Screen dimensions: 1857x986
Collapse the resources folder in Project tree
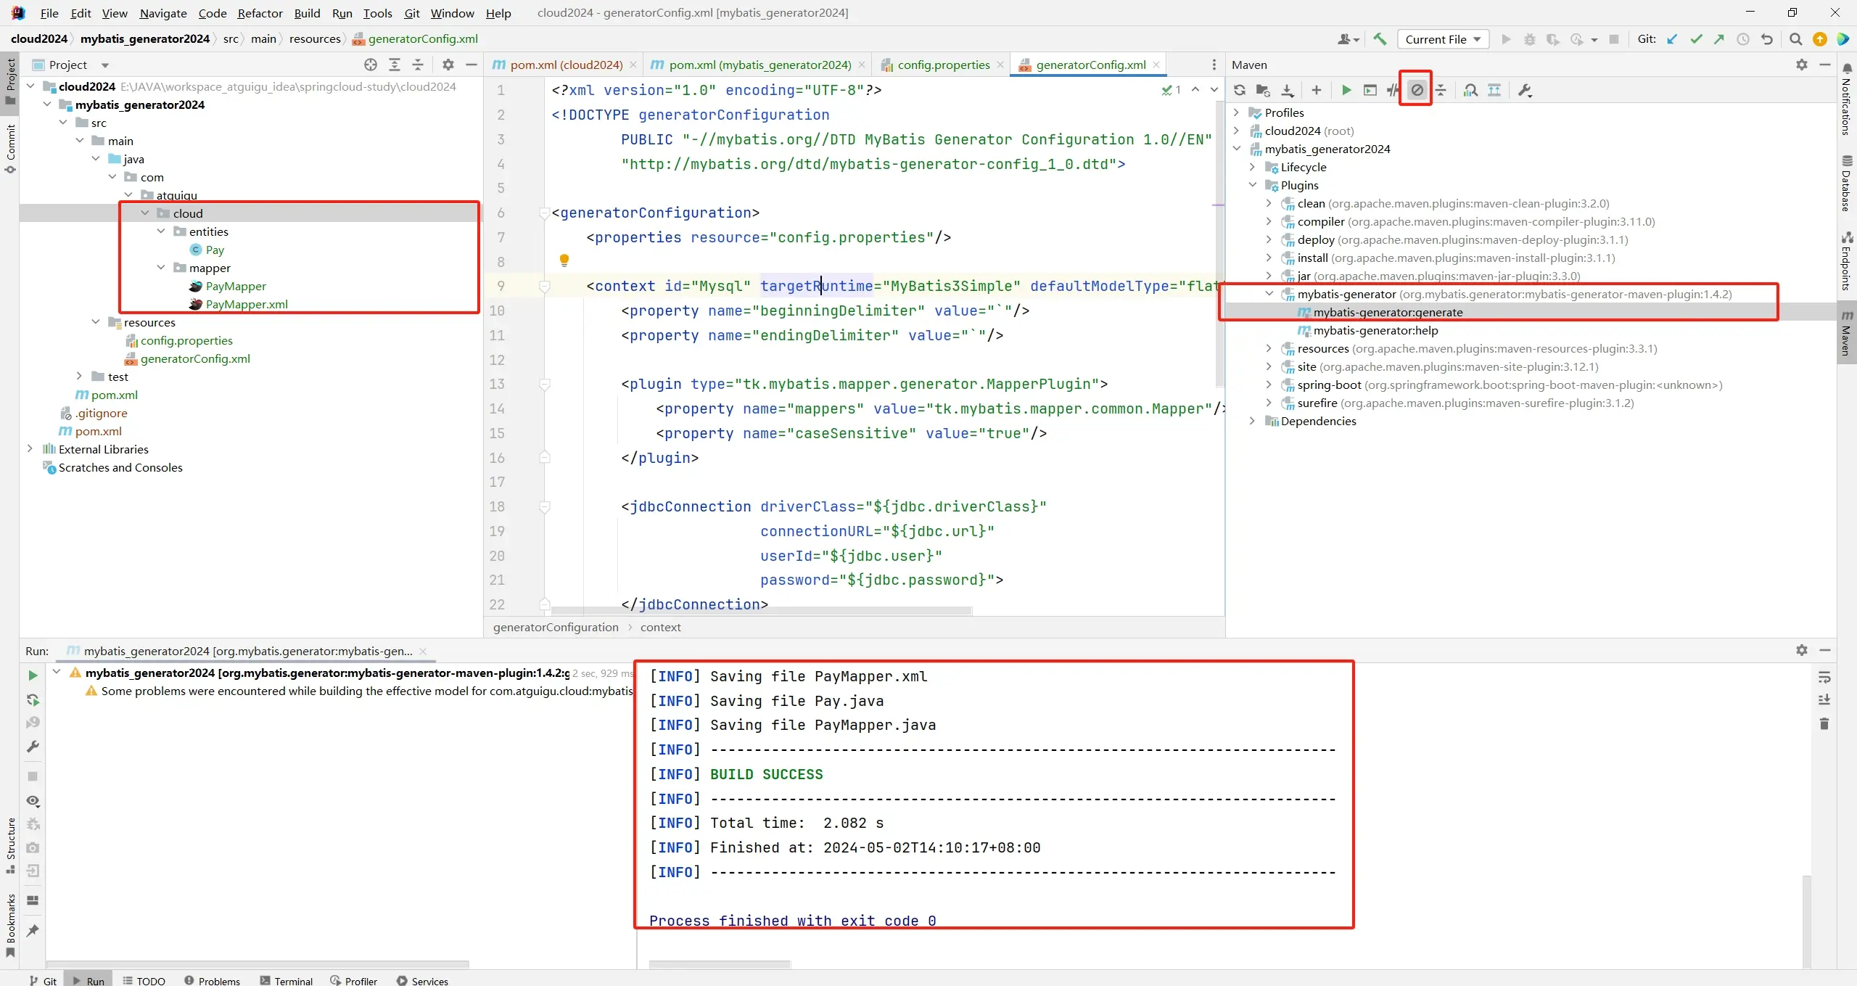96,322
